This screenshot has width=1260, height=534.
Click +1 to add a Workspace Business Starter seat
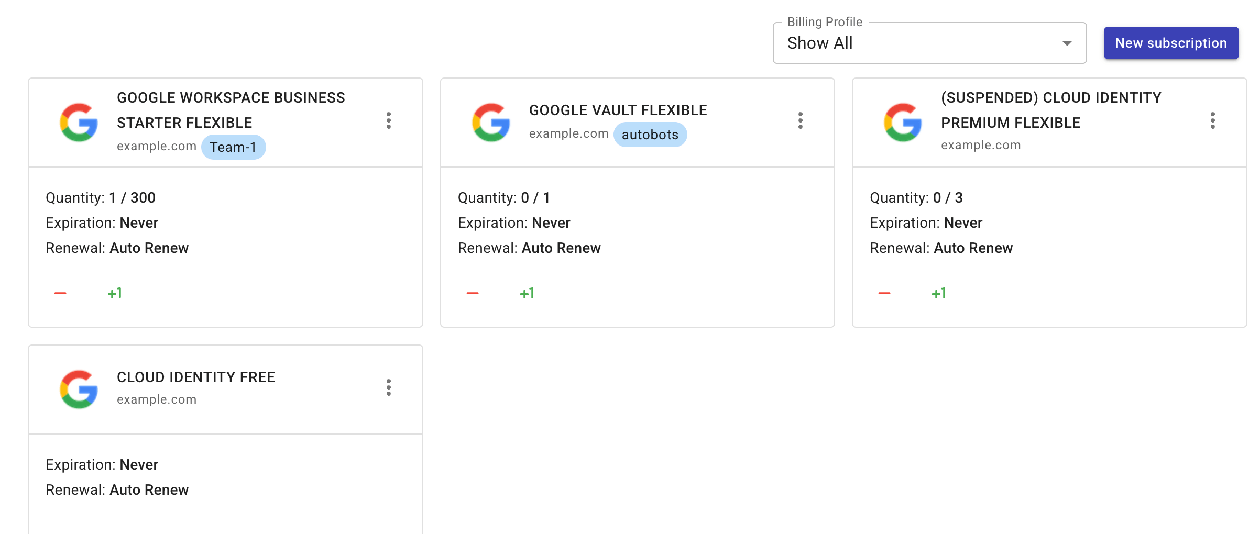(115, 293)
